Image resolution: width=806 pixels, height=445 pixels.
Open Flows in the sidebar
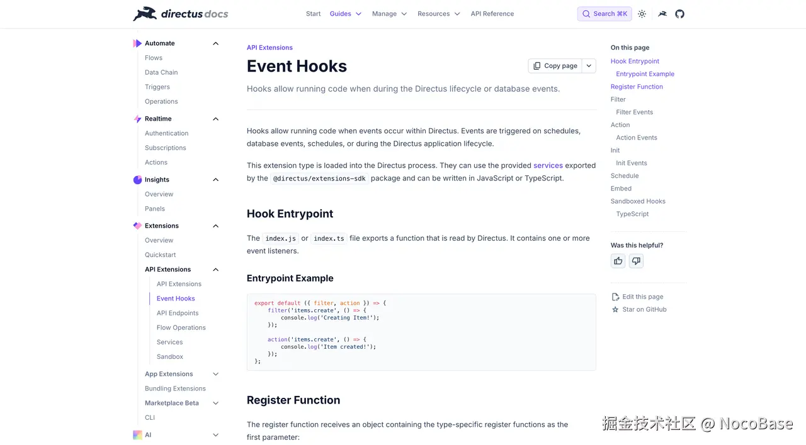(154, 58)
